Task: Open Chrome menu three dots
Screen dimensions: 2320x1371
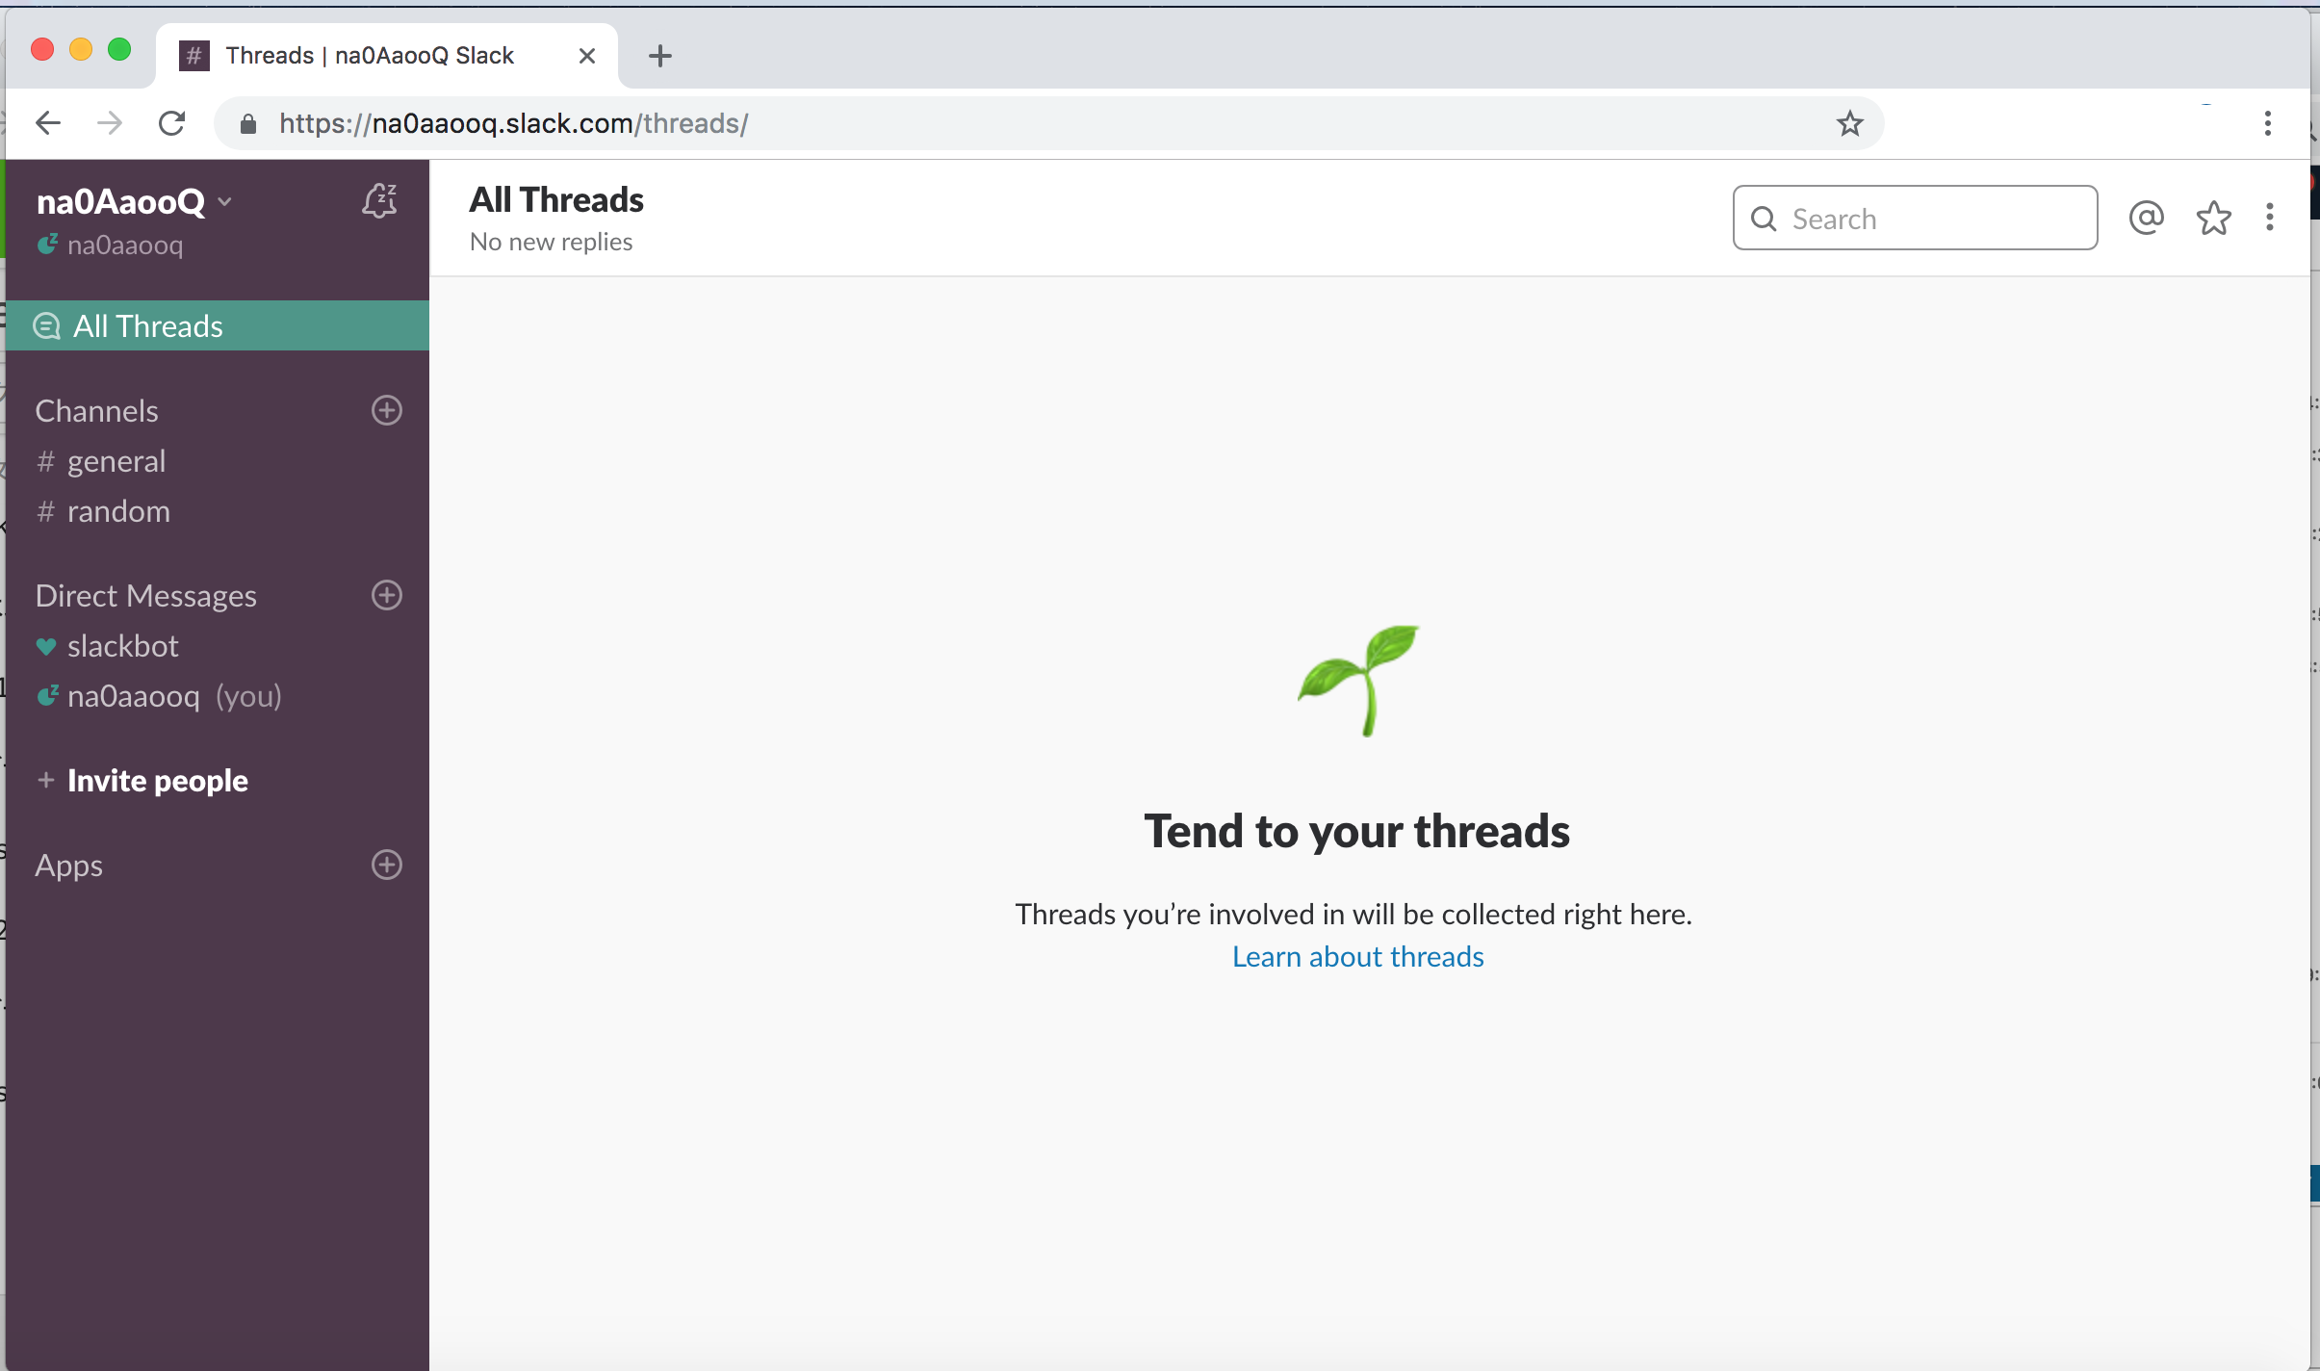Action: coord(2268,123)
